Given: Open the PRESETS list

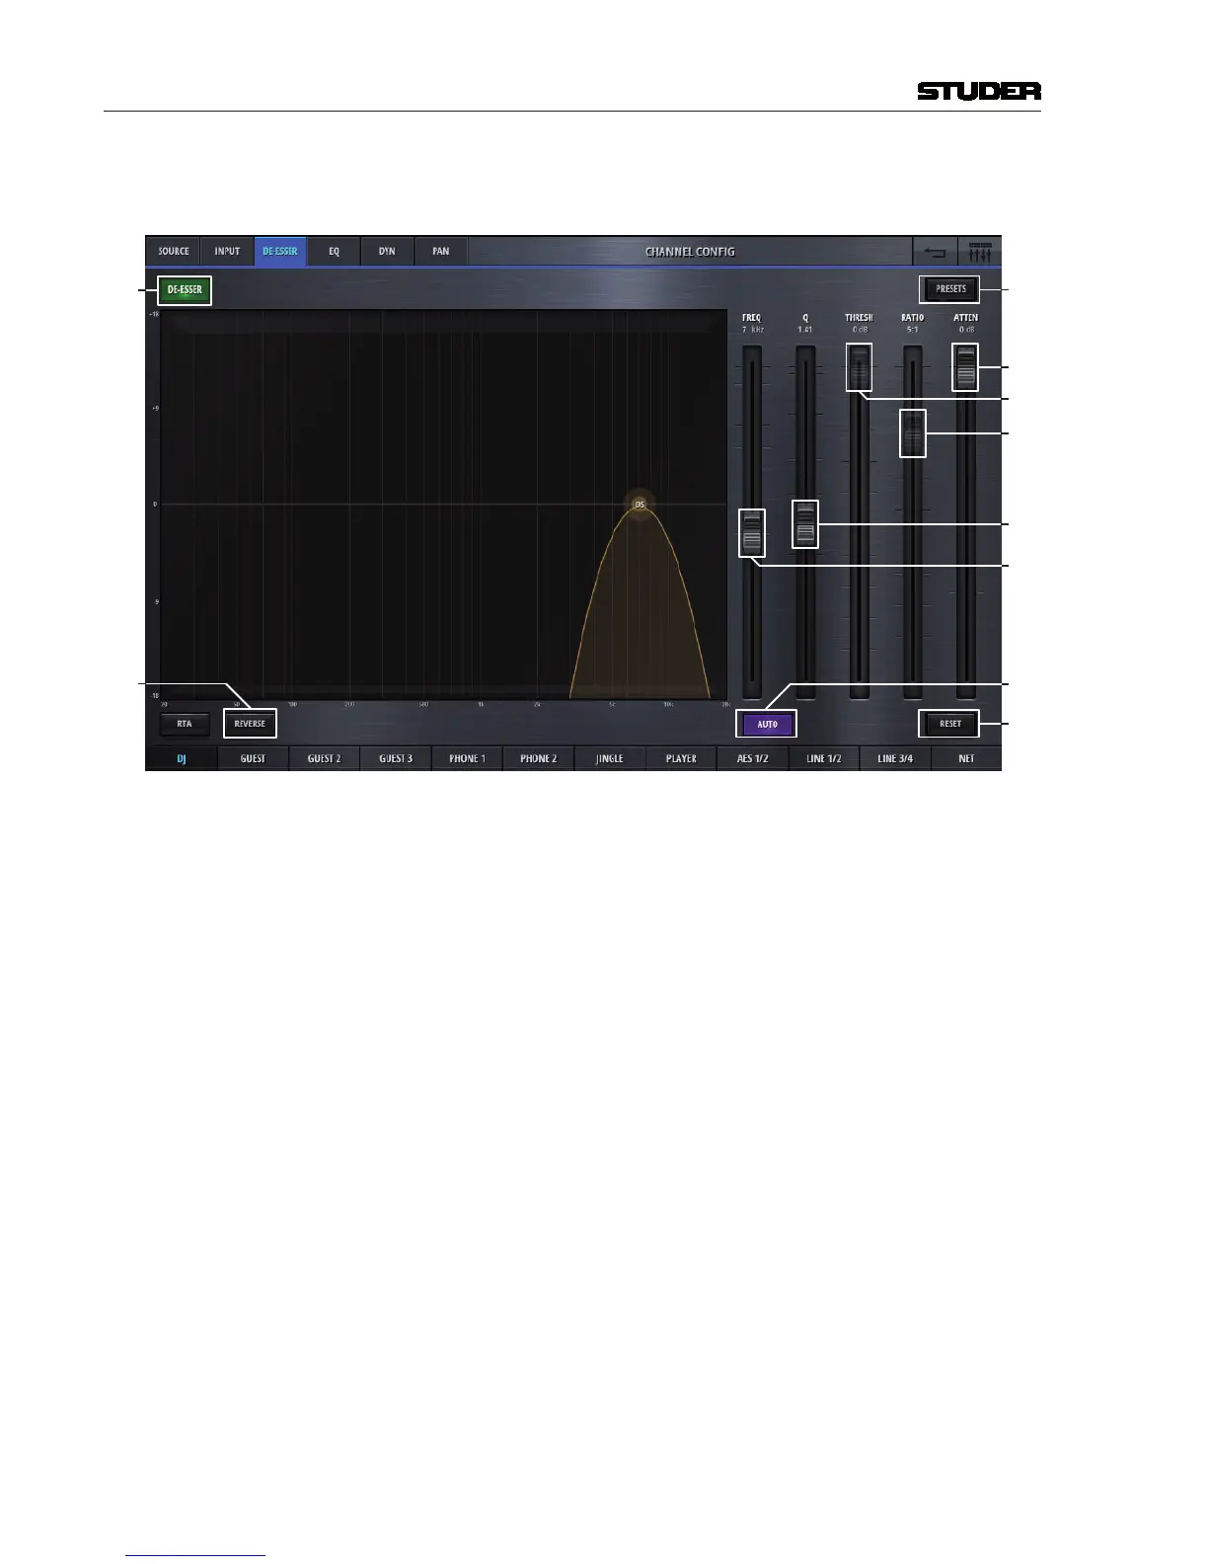Looking at the screenshot, I should tap(950, 289).
